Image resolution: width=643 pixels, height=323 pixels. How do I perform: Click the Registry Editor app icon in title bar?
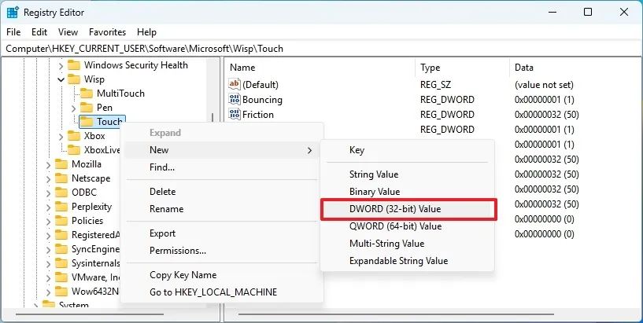click(13, 12)
